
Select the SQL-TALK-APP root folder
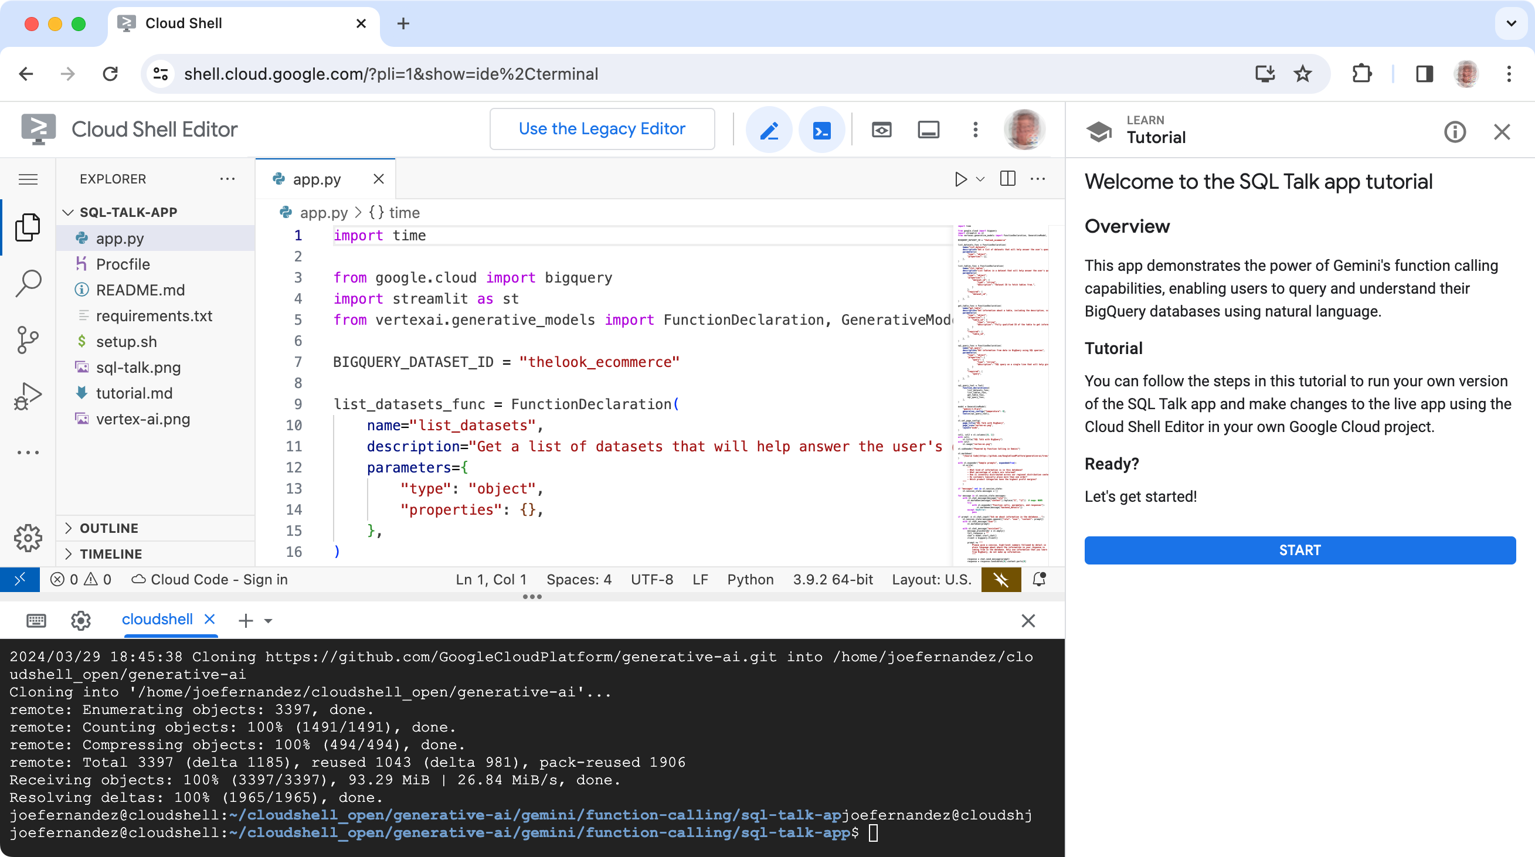point(128,212)
